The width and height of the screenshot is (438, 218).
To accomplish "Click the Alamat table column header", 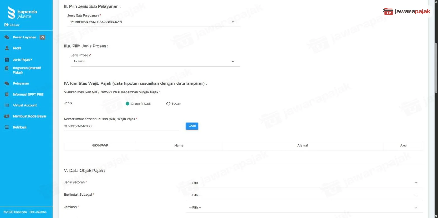I will (x=303, y=146).
